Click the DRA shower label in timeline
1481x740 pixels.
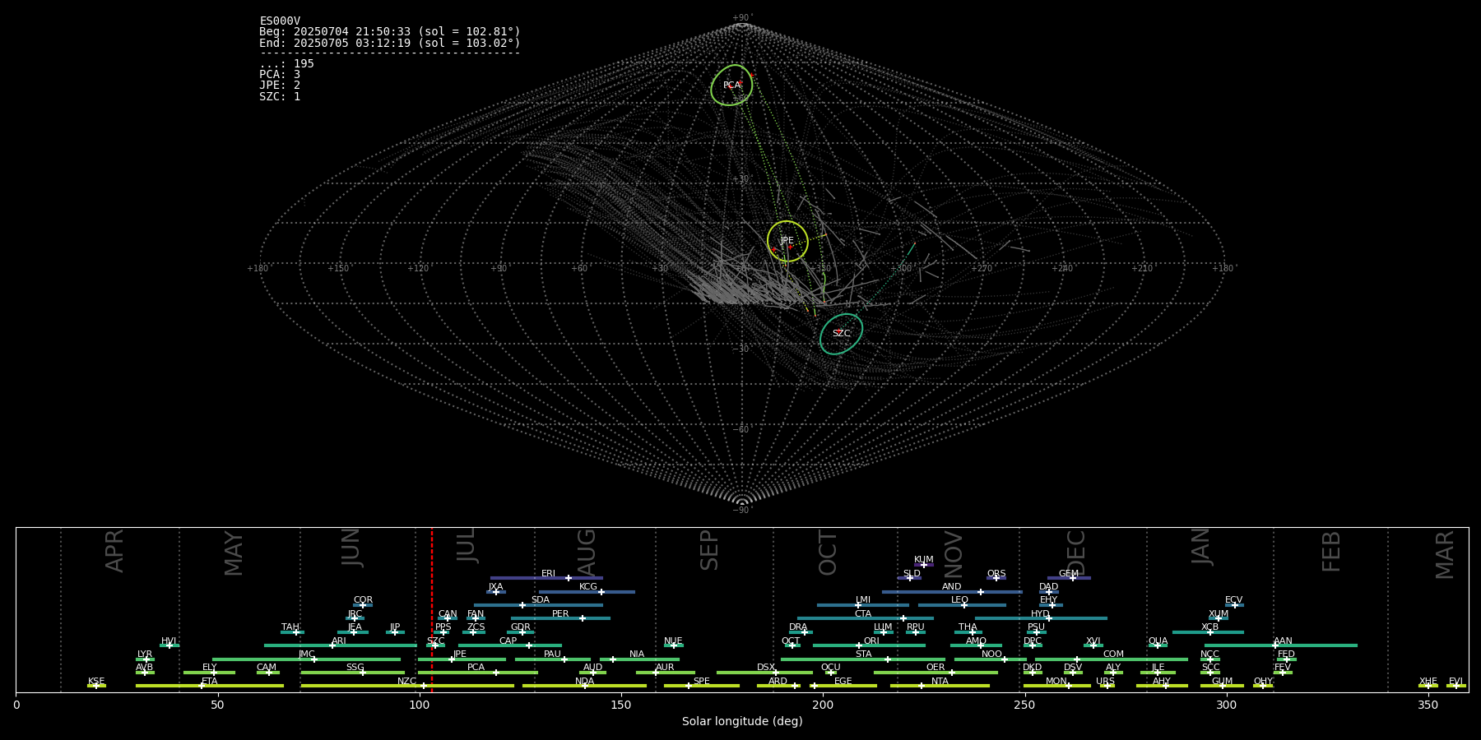(798, 627)
